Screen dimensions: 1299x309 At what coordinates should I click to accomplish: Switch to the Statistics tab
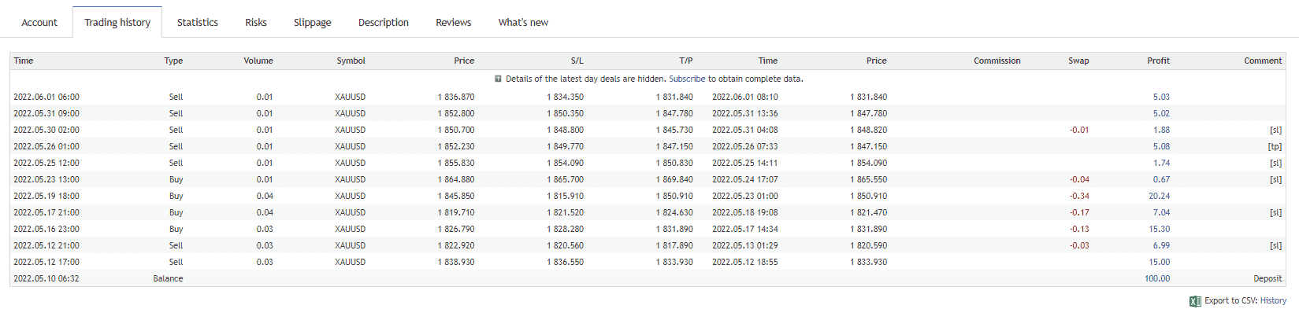(198, 23)
